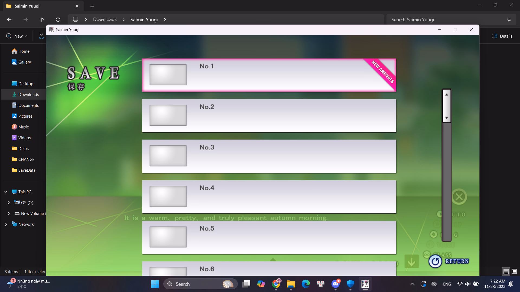The width and height of the screenshot is (520, 292).
Task: Click the faded circled X icon
Action: [459, 197]
